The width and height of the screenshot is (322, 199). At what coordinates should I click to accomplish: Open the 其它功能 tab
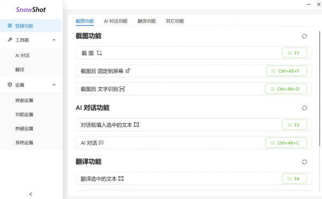click(175, 21)
